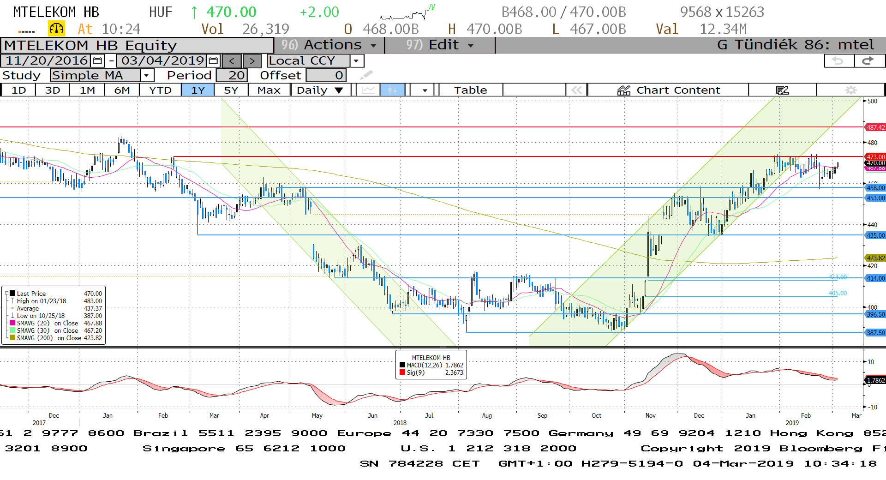The width and height of the screenshot is (886, 480).
Task: Select the Max range tab
Action: click(269, 90)
